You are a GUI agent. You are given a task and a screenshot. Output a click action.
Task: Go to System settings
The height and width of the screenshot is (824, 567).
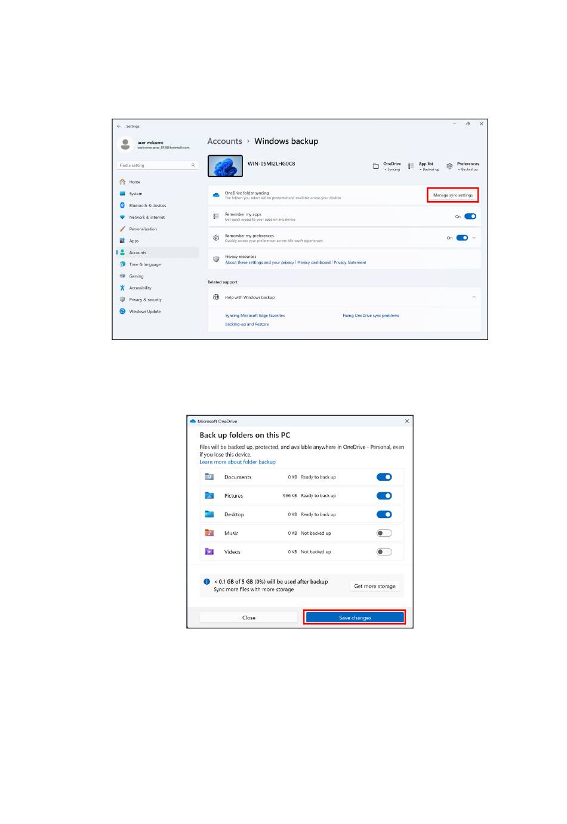pos(158,194)
